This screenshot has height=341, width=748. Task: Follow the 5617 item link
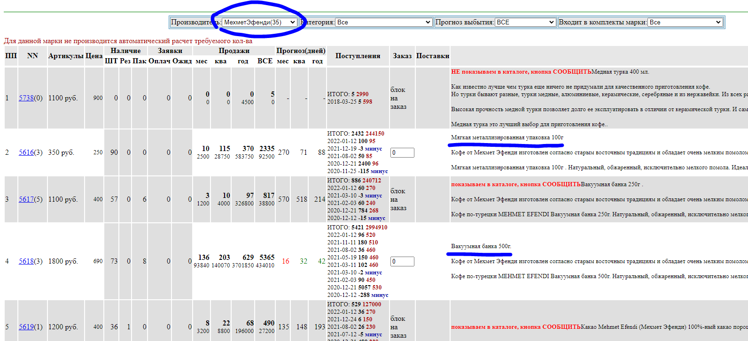[26, 199]
